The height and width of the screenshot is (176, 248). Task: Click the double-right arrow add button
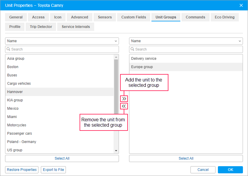[124, 99]
